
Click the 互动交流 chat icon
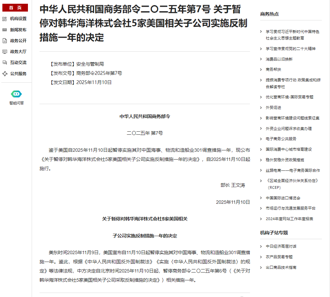click(4, 63)
